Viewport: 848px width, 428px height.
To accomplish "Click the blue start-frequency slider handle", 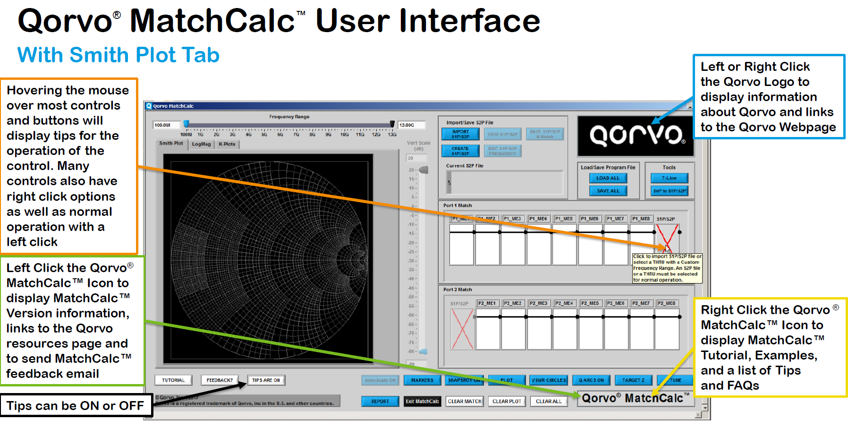I will point(187,124).
